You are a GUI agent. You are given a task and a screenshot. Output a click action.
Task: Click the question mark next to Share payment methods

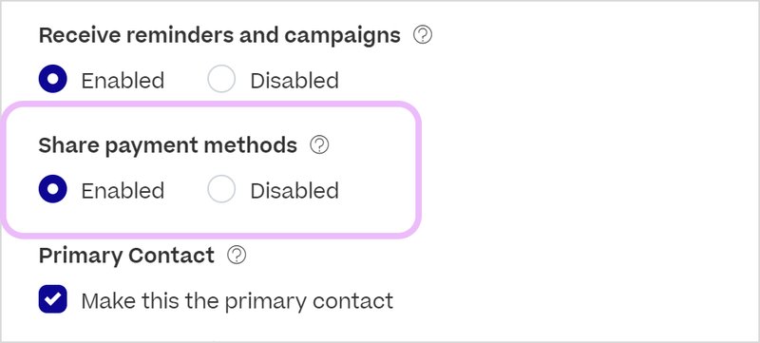pyautogui.click(x=319, y=144)
